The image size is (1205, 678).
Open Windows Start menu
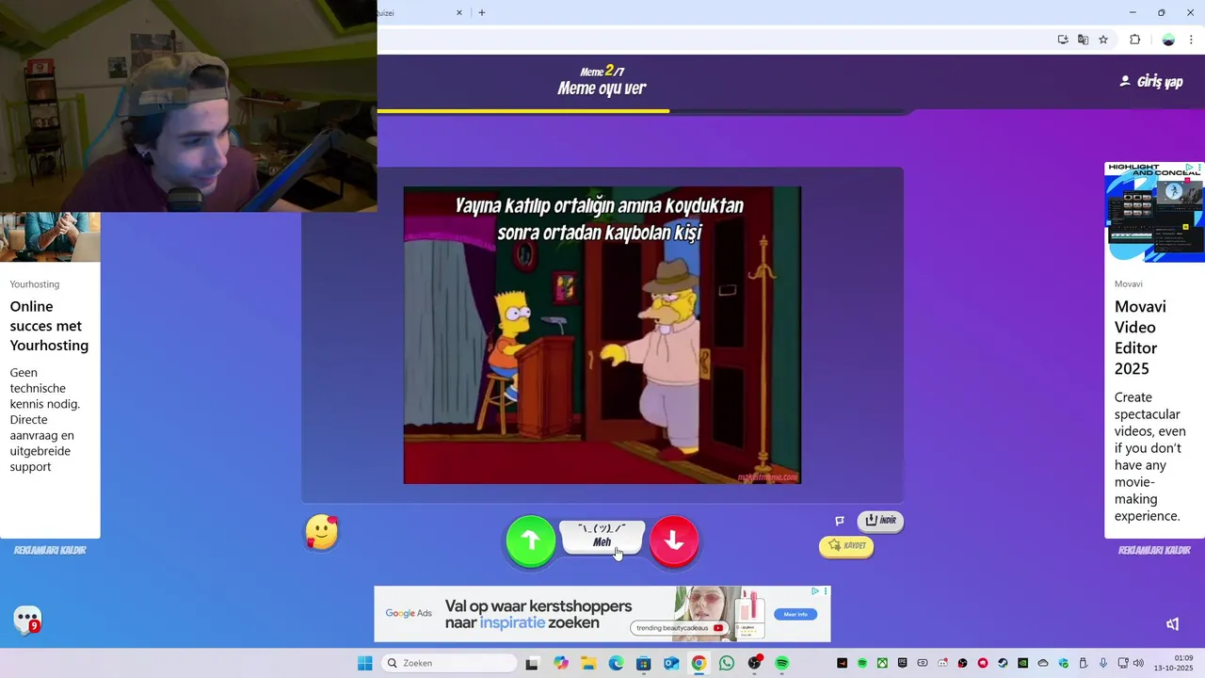point(365,663)
